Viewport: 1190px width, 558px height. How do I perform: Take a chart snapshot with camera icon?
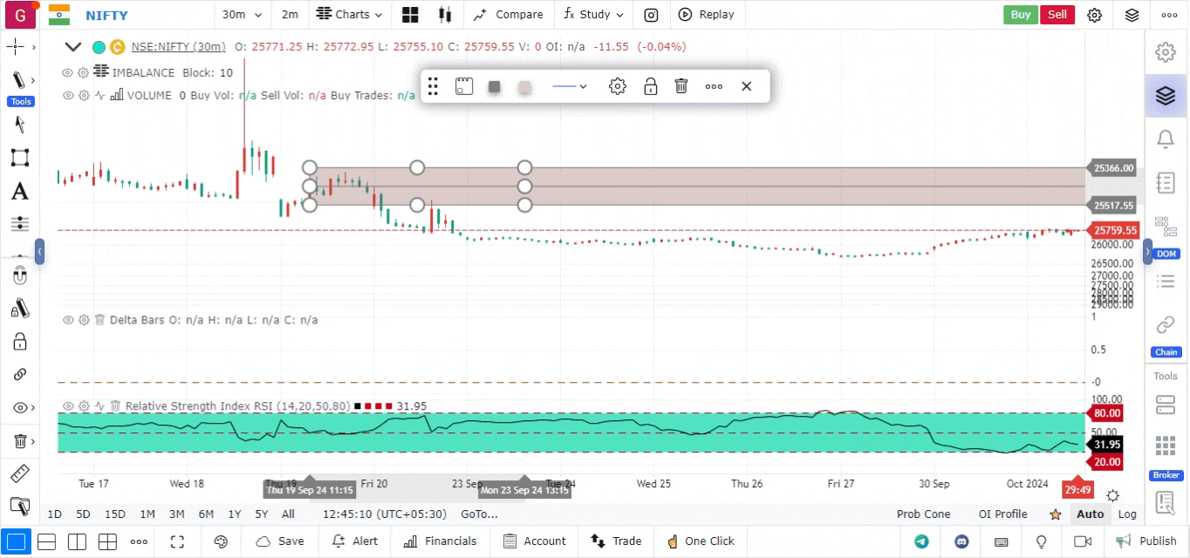(x=651, y=15)
